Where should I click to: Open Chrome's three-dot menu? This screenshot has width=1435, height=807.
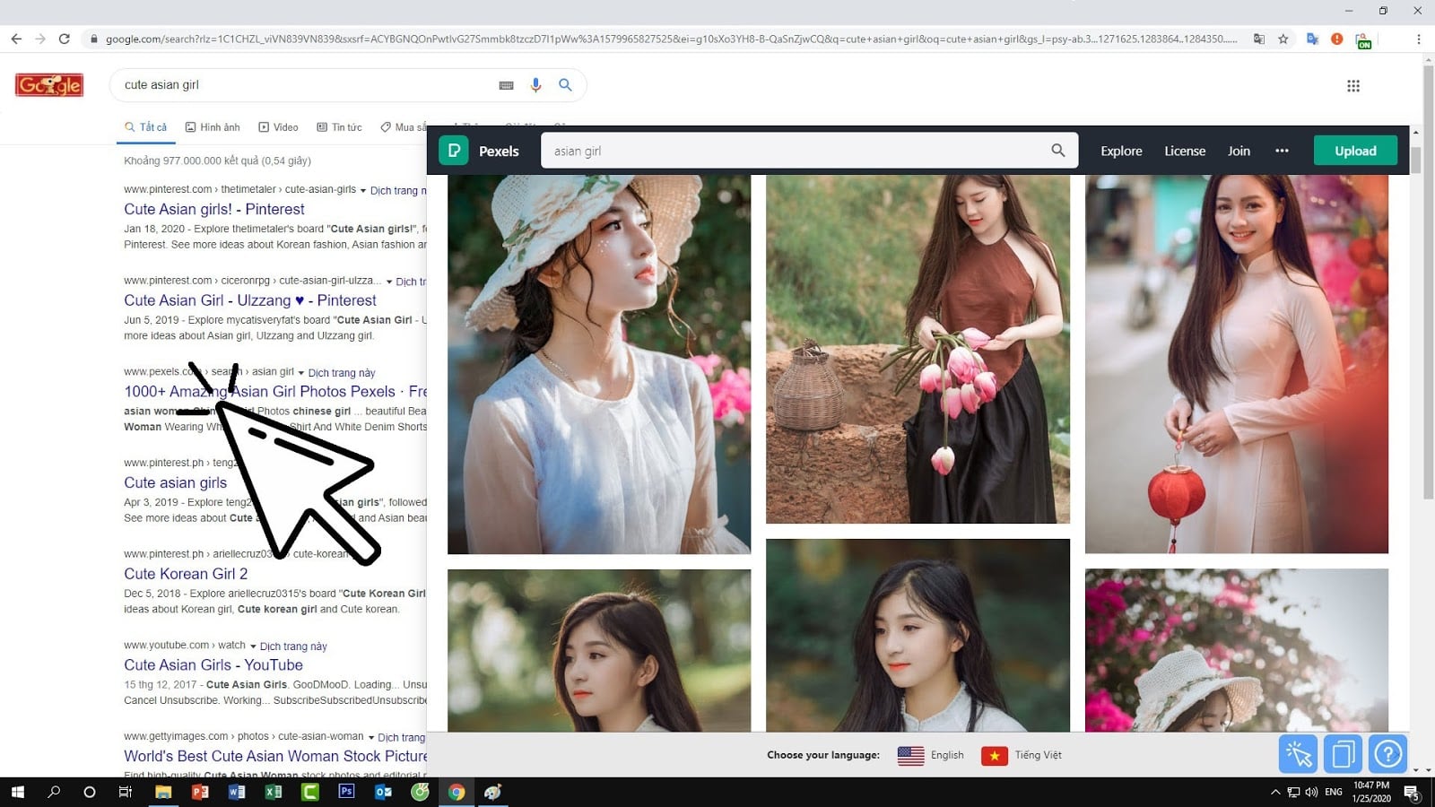click(1418, 39)
